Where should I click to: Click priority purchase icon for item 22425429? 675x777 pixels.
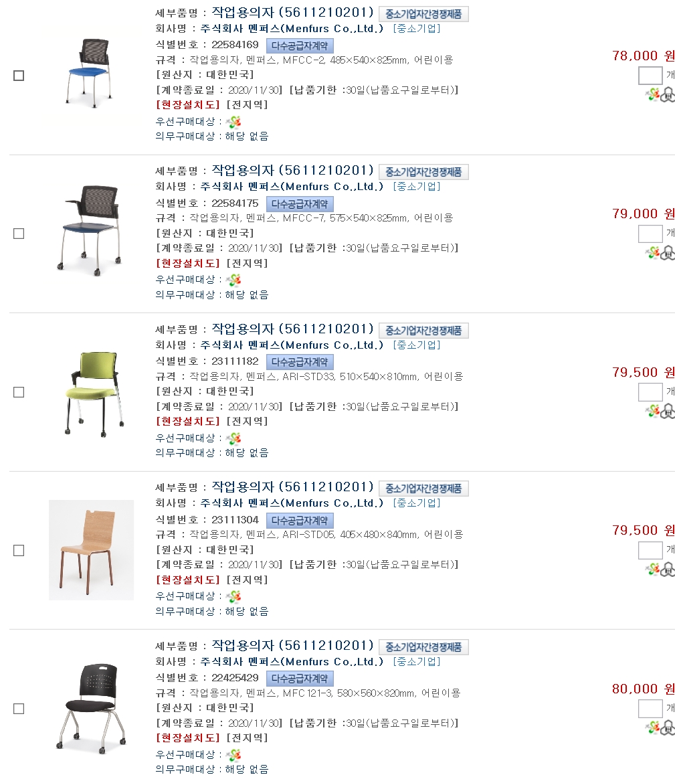pyautogui.click(x=233, y=755)
